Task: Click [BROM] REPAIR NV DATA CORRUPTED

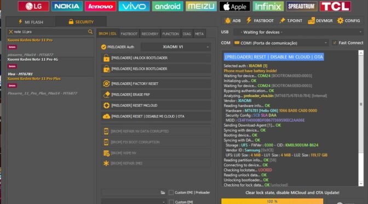Action: click(x=156, y=131)
